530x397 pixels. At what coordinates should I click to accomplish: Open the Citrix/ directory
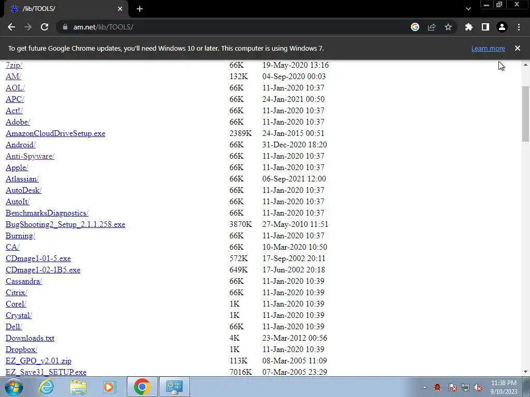tap(16, 293)
